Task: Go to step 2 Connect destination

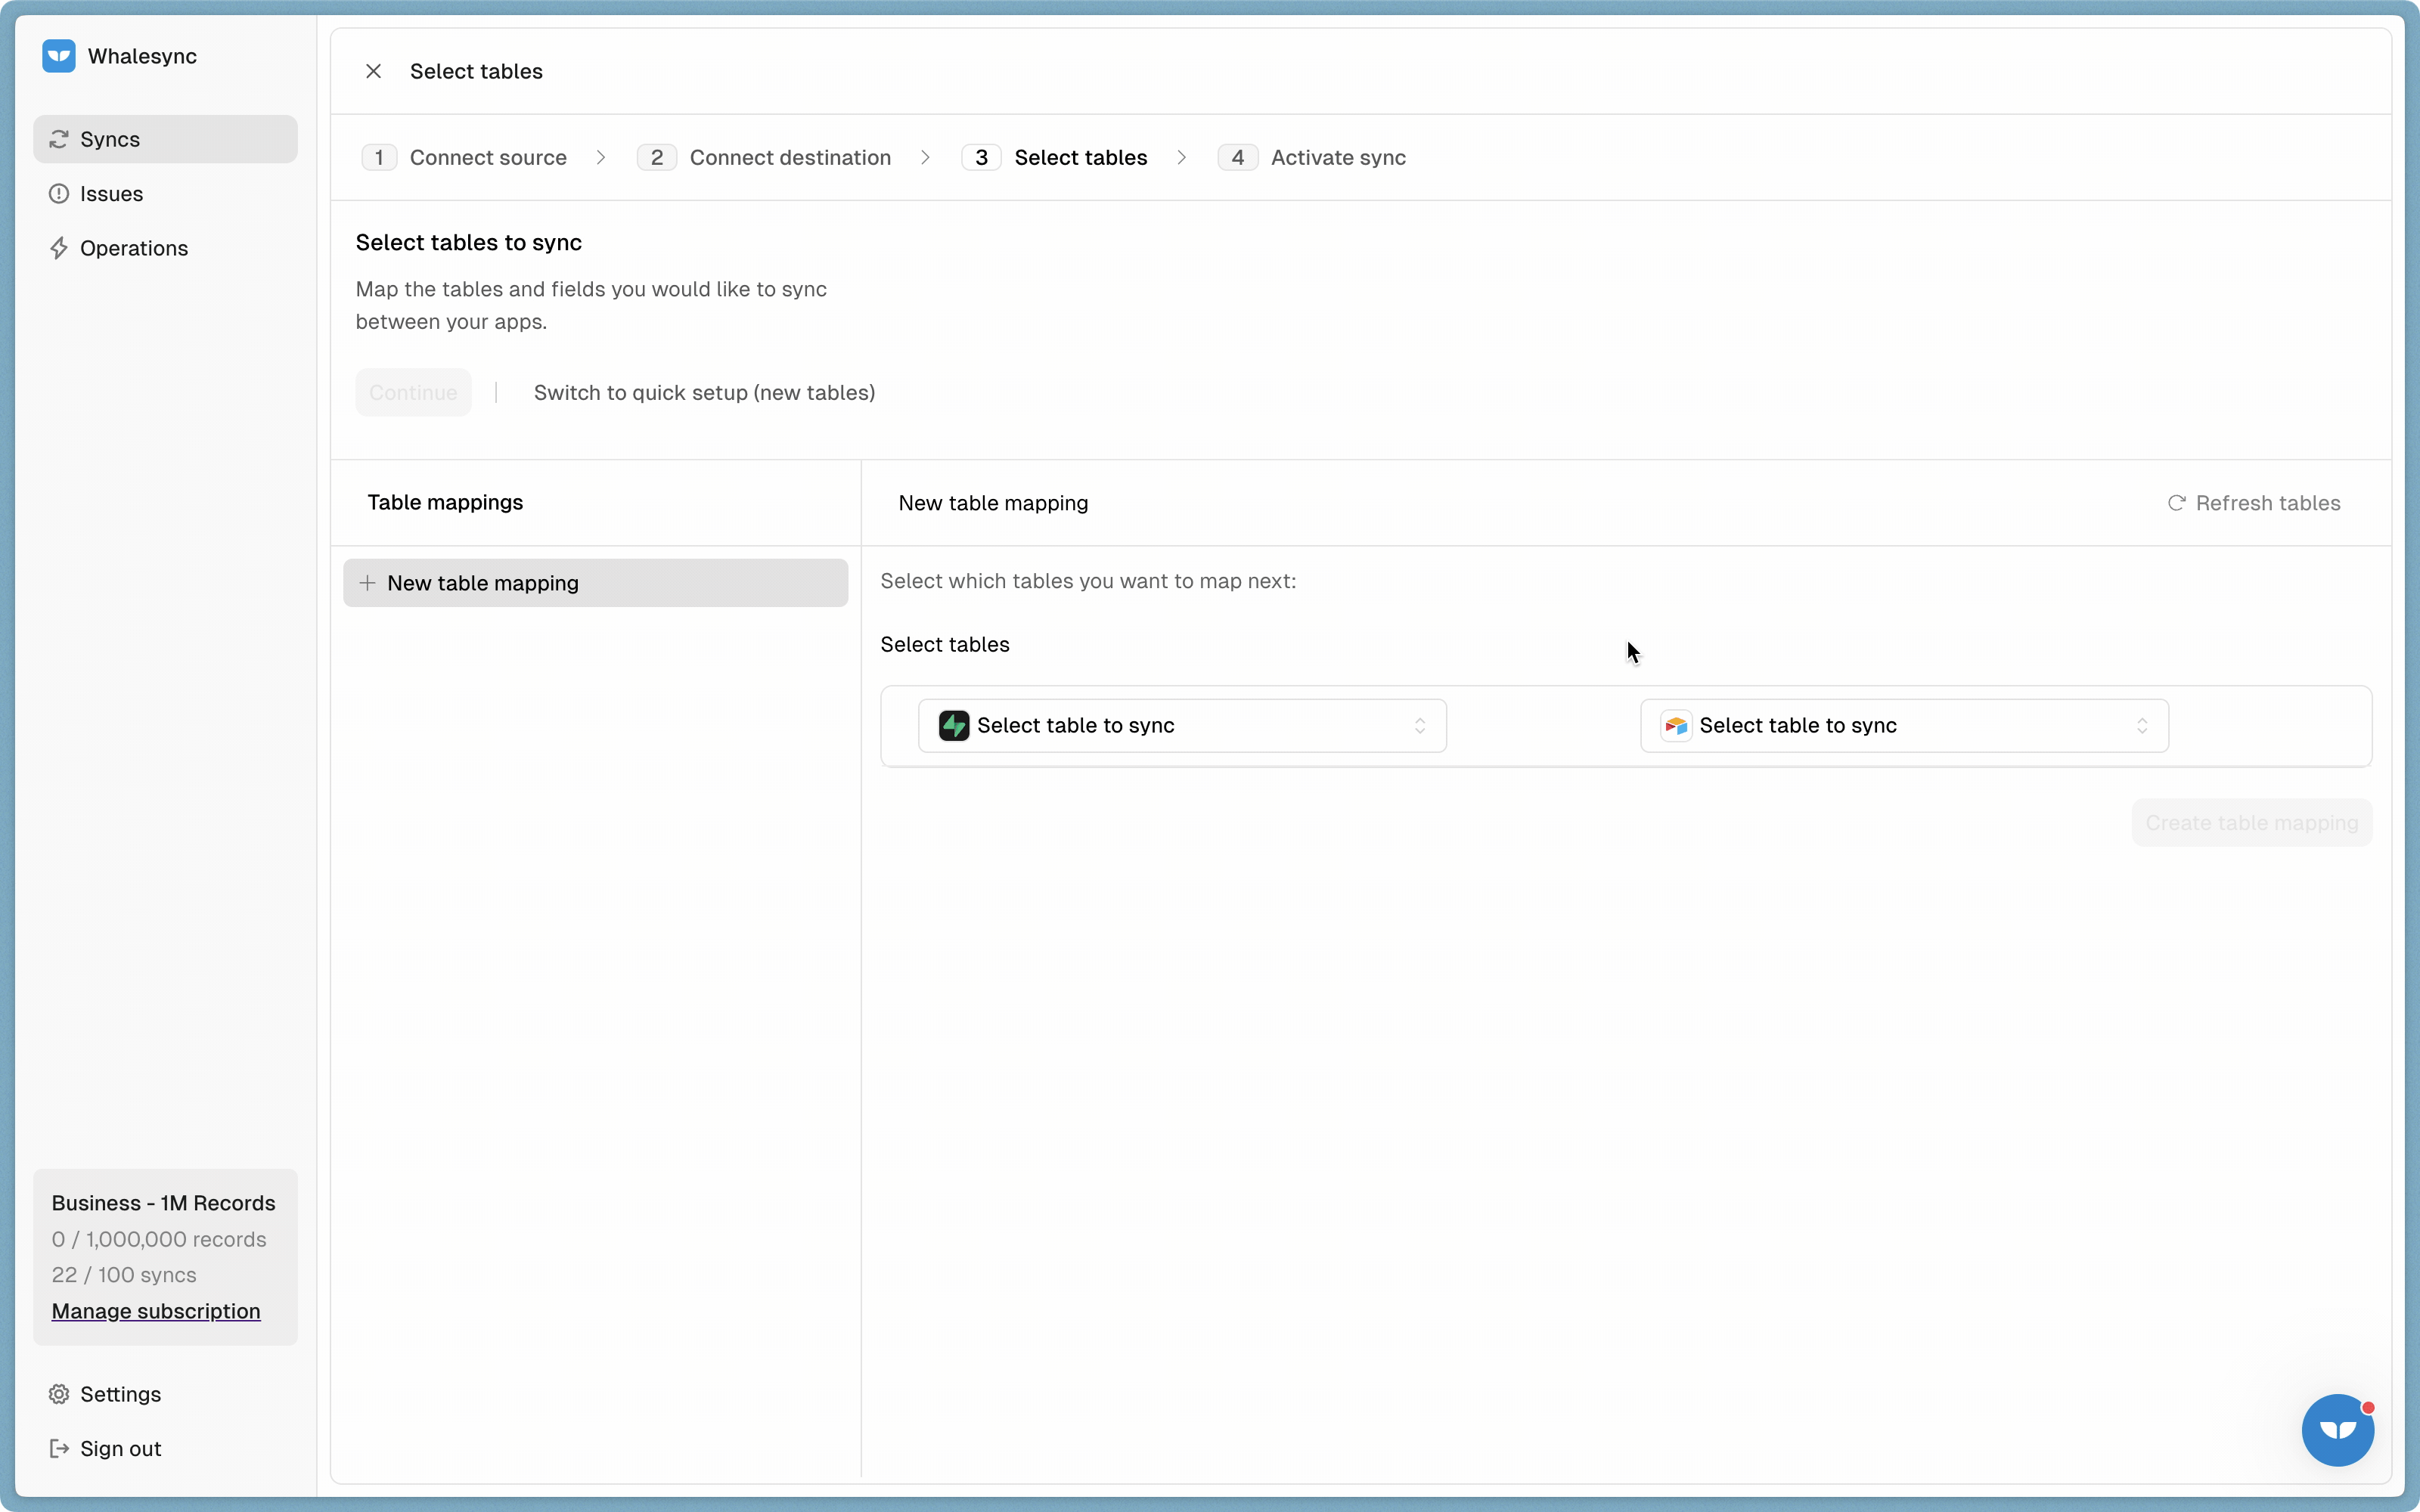Action: 764,157
